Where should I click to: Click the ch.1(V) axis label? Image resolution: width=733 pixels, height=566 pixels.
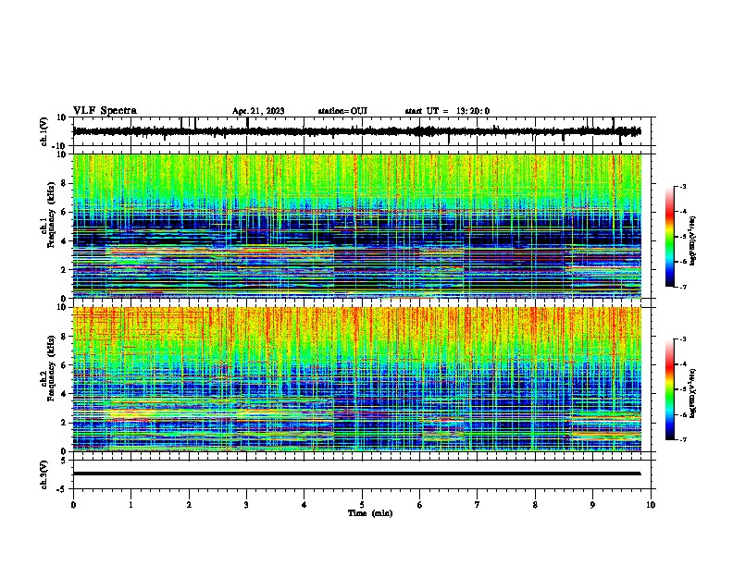click(44, 131)
